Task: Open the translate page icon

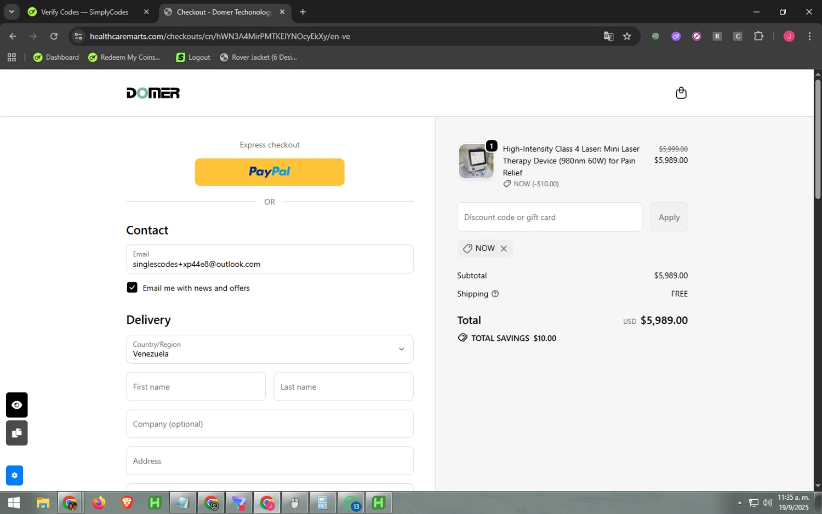Action: tap(608, 36)
